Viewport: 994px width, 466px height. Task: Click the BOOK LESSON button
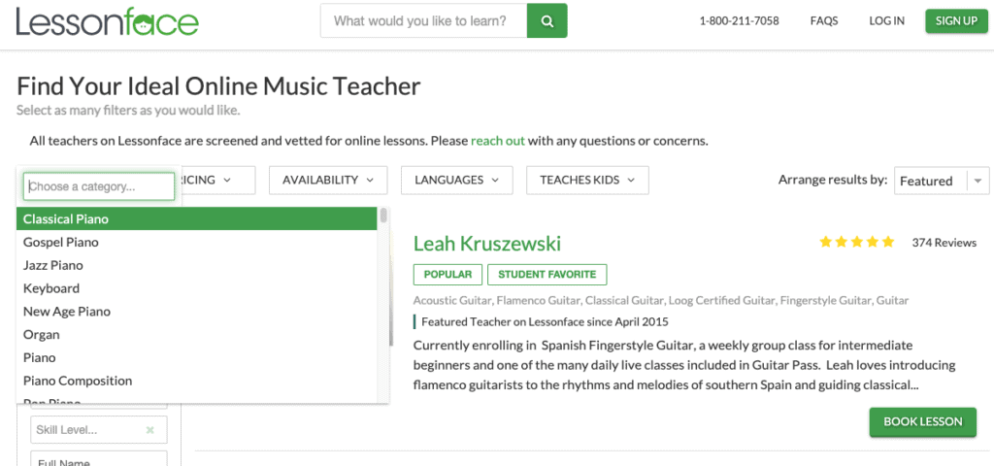[922, 422]
